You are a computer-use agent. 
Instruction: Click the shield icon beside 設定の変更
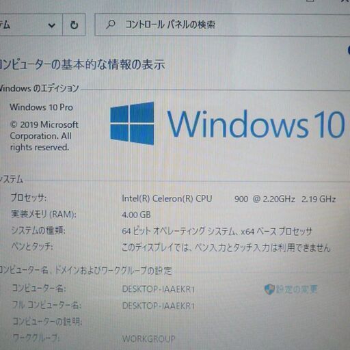tap(269, 289)
